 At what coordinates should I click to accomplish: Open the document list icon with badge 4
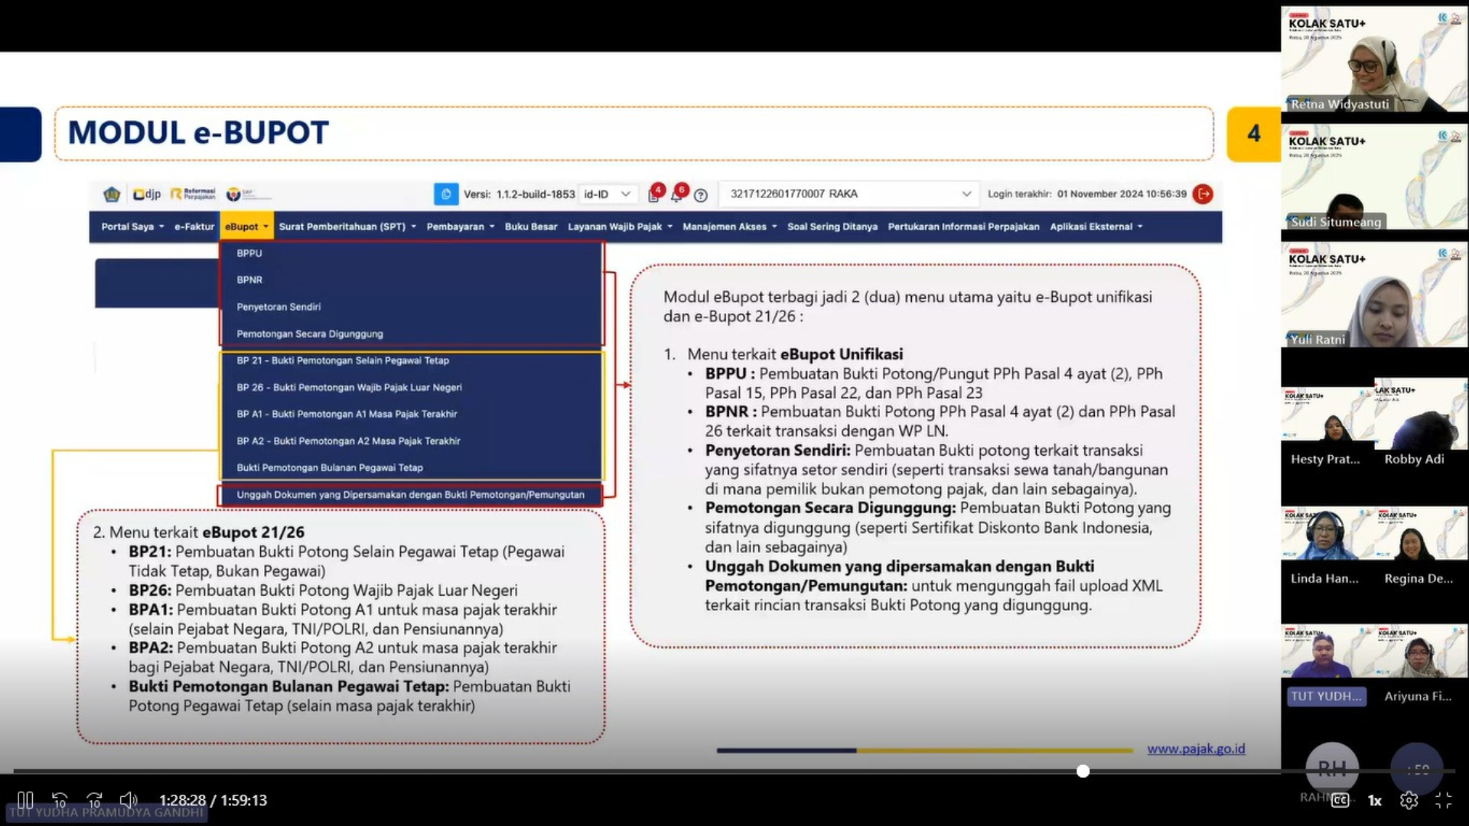click(653, 196)
